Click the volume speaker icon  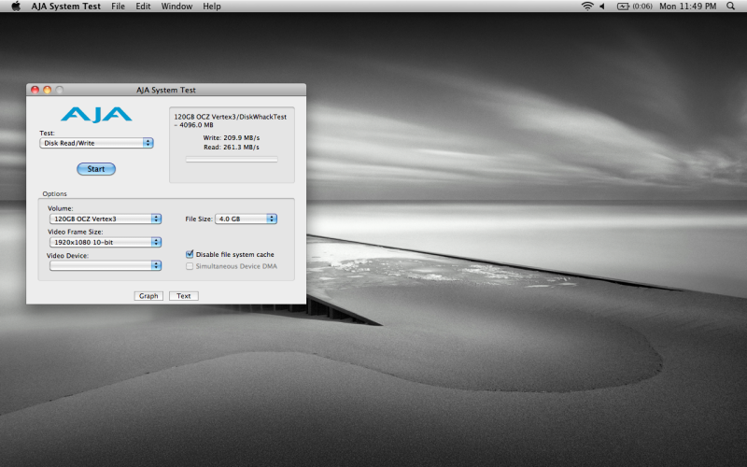(x=602, y=7)
